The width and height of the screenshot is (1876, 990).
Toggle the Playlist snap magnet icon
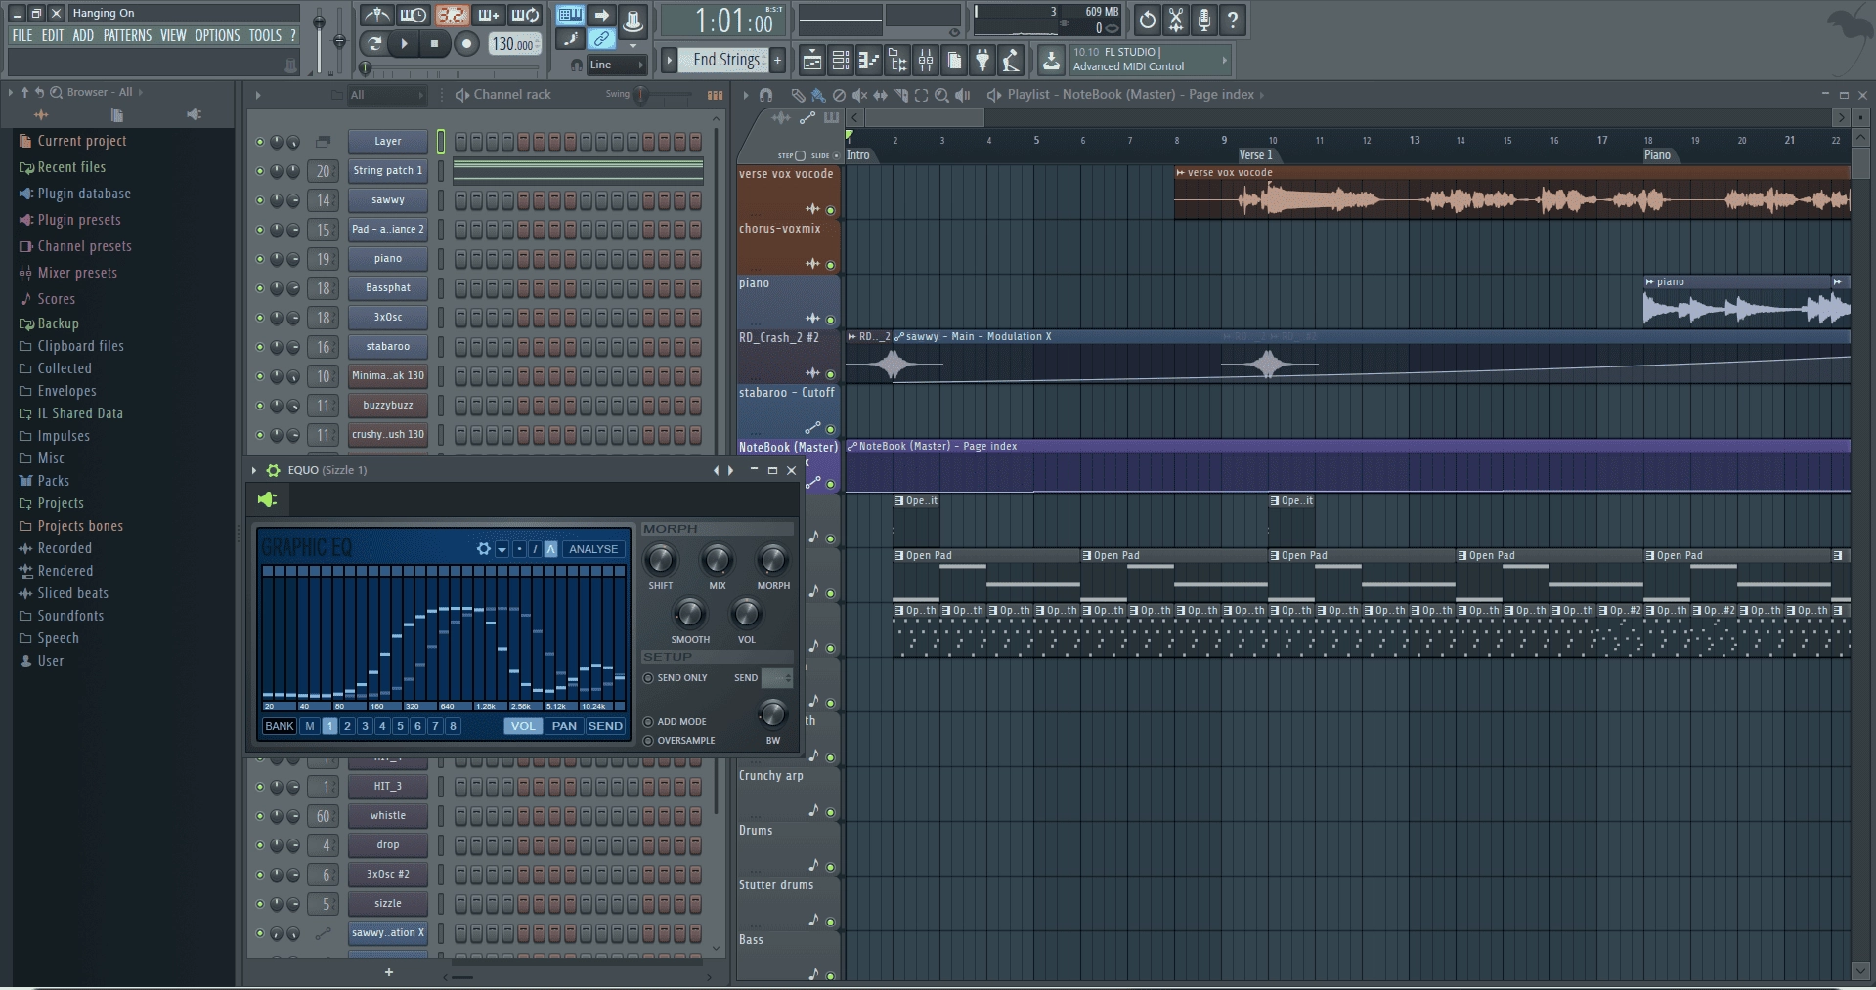click(766, 95)
